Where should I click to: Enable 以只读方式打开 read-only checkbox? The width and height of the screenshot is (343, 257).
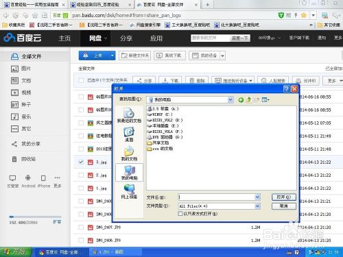click(180, 214)
